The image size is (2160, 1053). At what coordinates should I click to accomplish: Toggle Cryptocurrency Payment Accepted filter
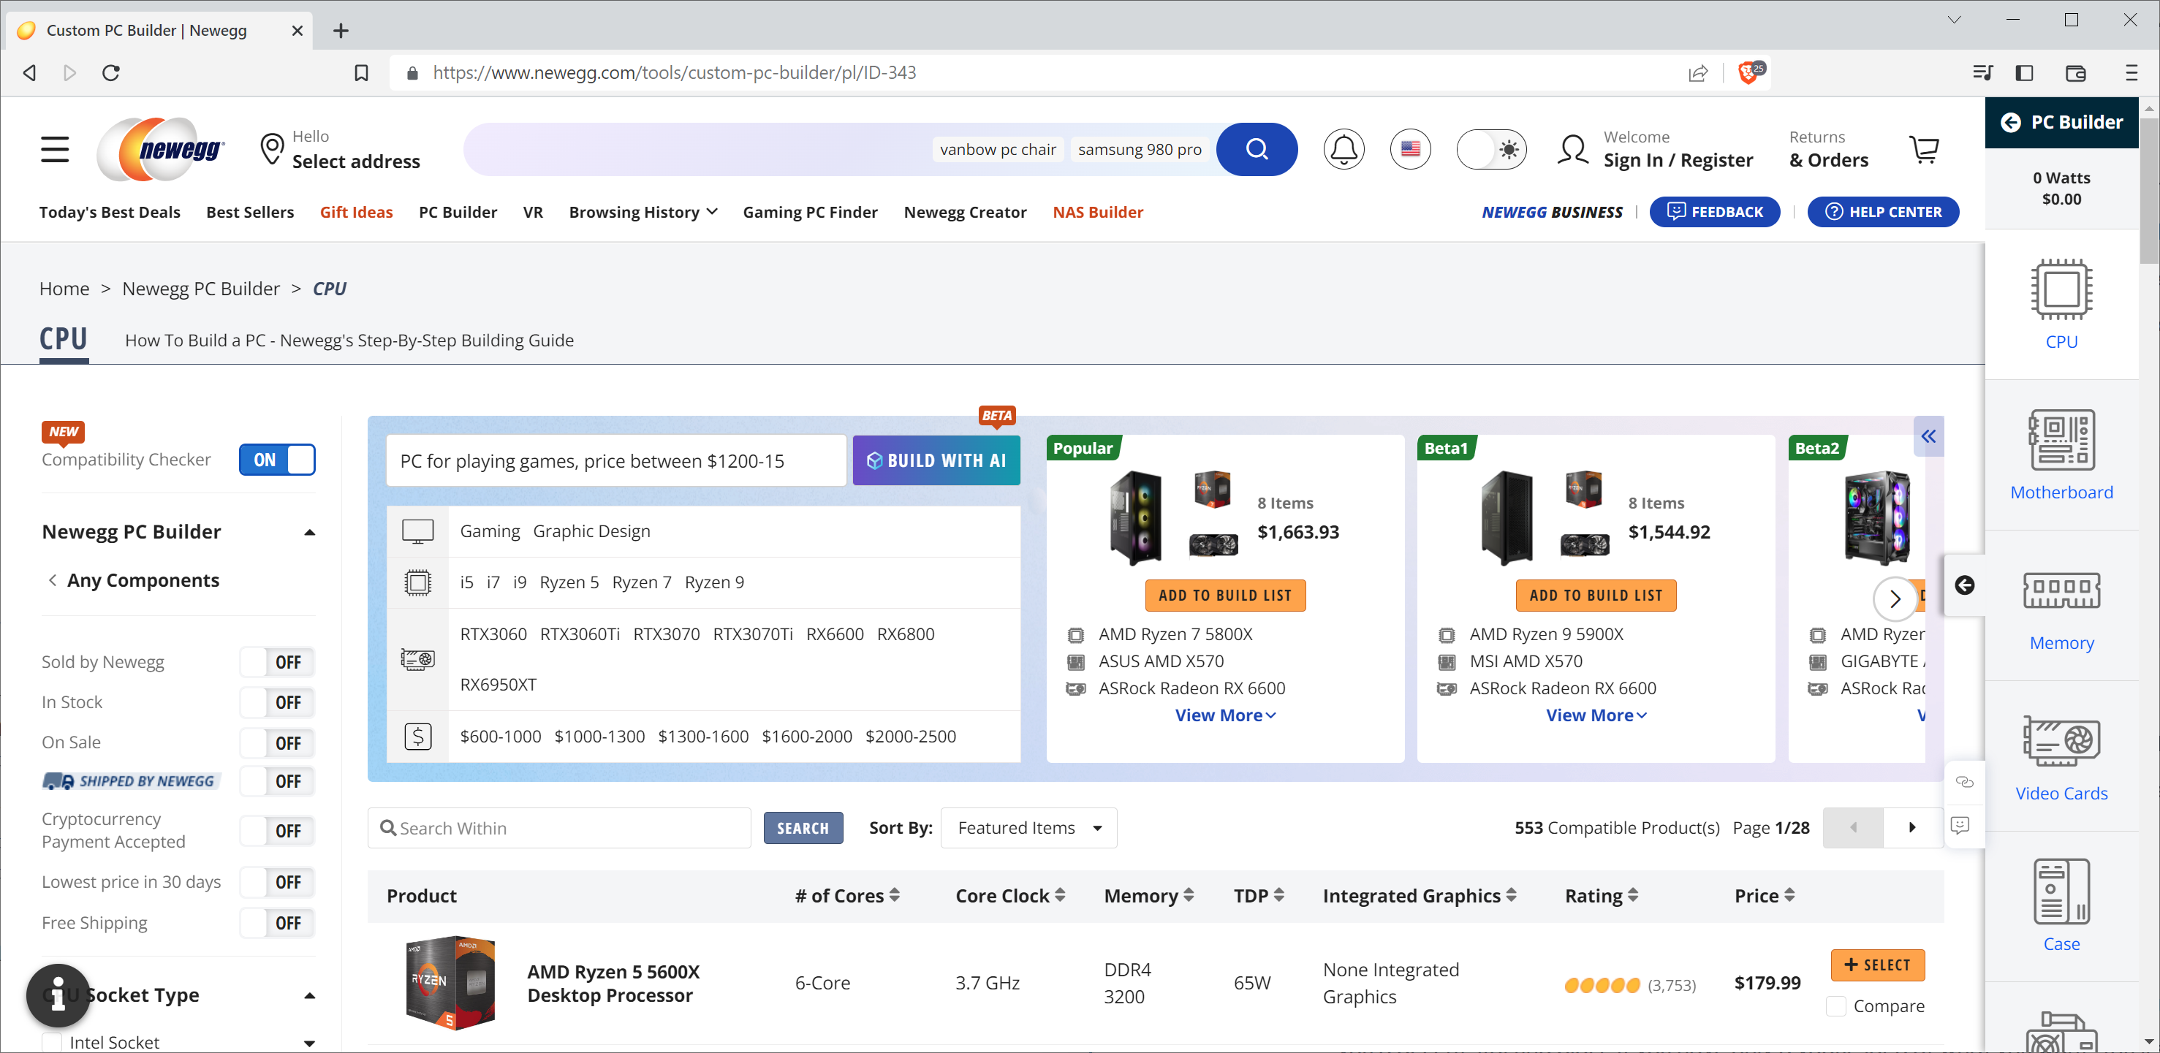tap(277, 831)
